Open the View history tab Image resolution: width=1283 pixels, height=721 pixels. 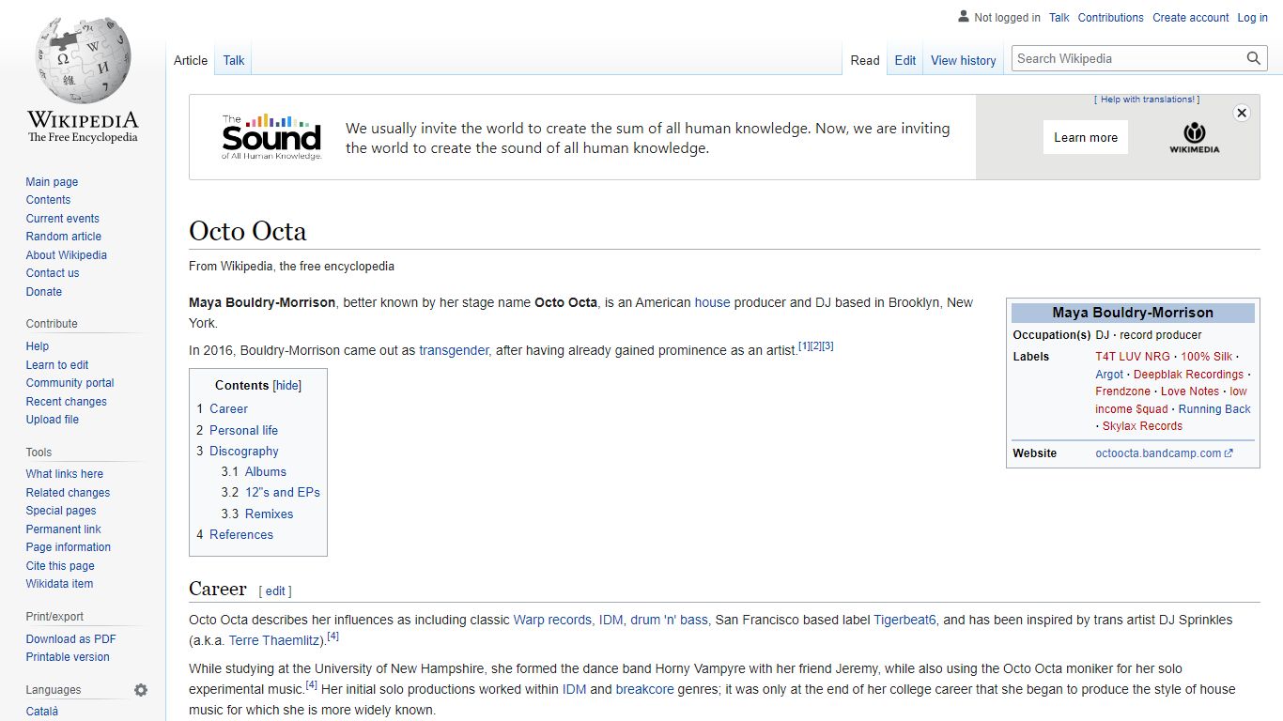pyautogui.click(x=963, y=60)
